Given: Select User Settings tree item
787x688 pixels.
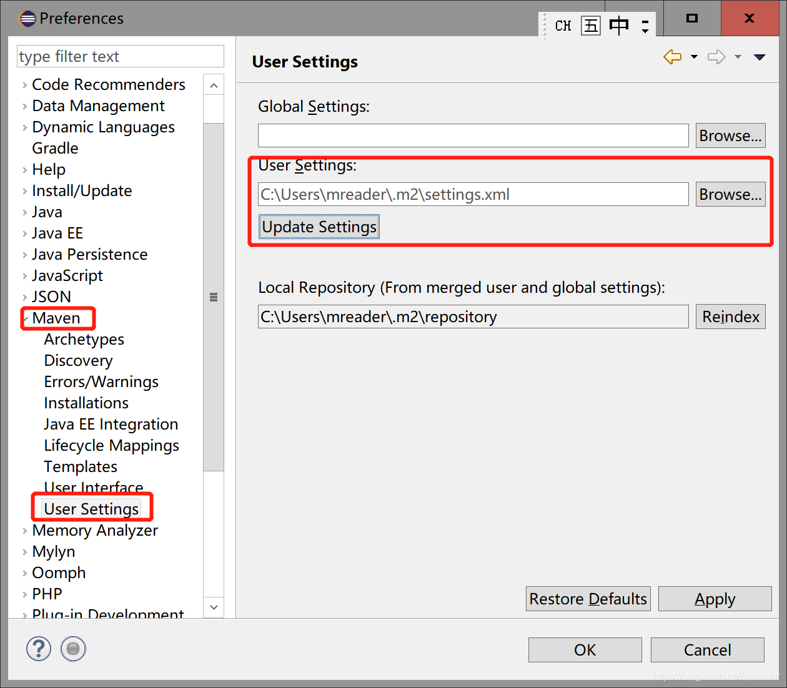Looking at the screenshot, I should (x=91, y=509).
